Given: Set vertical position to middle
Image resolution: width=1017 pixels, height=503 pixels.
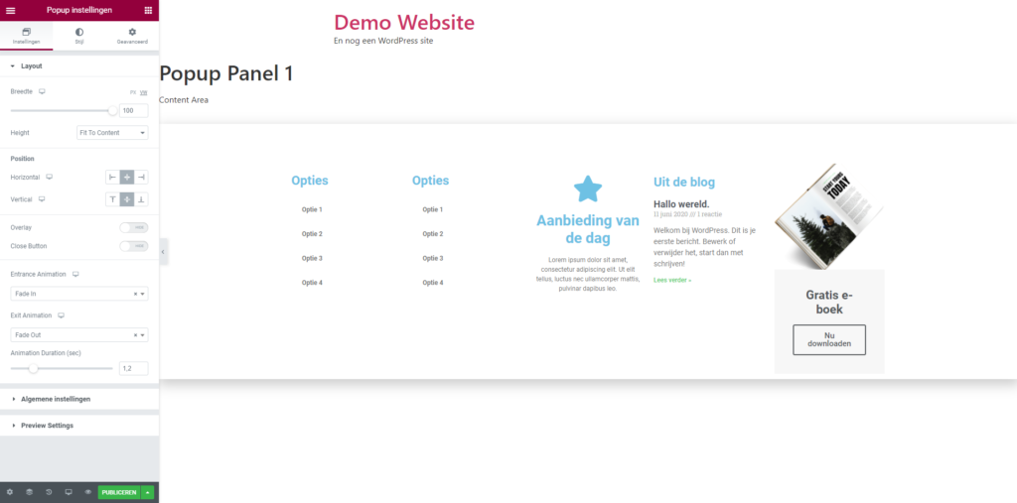Looking at the screenshot, I should point(127,199).
